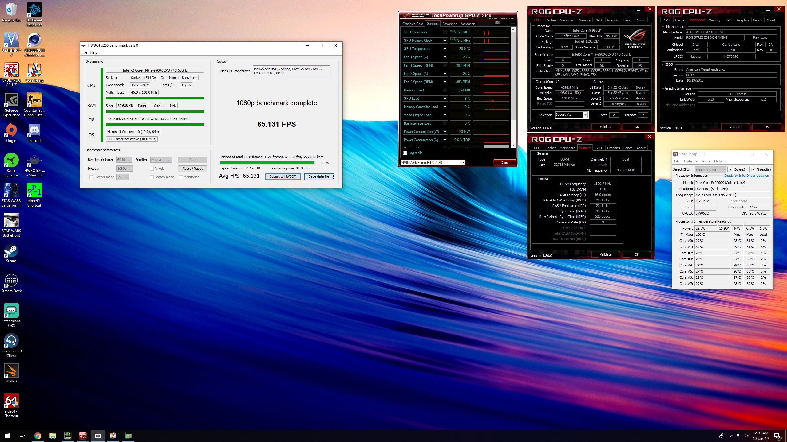The width and height of the screenshot is (787, 442).
Task: Open the Discord desktop icon
Action: (x=34, y=133)
